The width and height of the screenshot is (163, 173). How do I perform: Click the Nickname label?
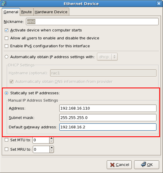click(14, 22)
